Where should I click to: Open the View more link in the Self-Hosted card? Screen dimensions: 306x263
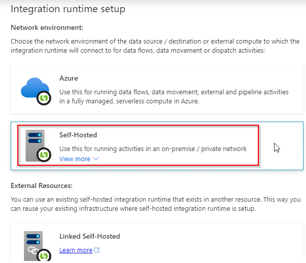click(x=75, y=159)
